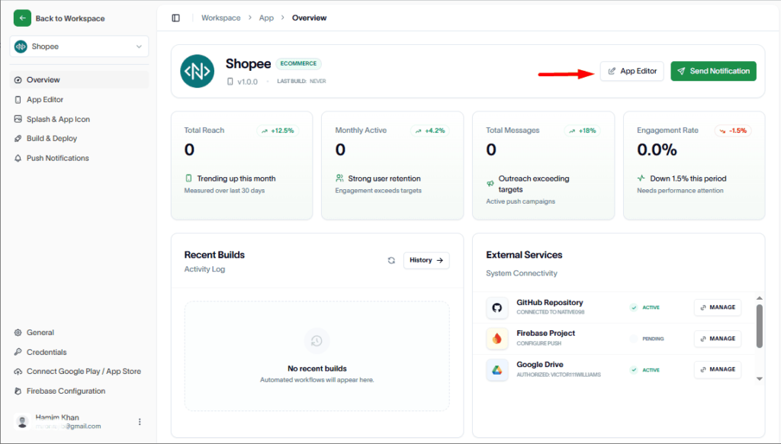Click Trending up this month text
The image size is (781, 444).
(236, 179)
